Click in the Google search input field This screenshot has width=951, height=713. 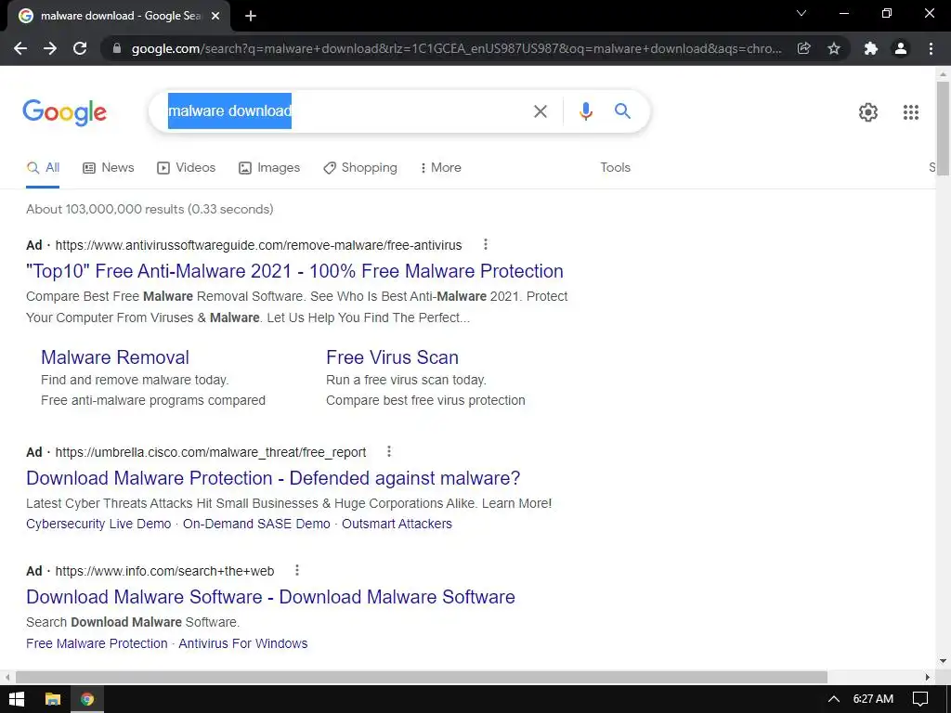click(400, 111)
